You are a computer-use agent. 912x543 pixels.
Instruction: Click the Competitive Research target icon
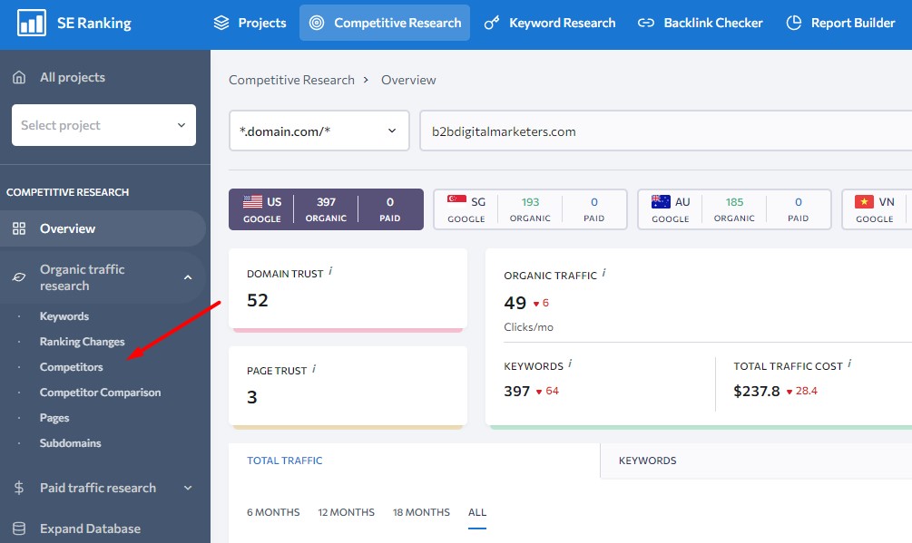click(x=317, y=23)
